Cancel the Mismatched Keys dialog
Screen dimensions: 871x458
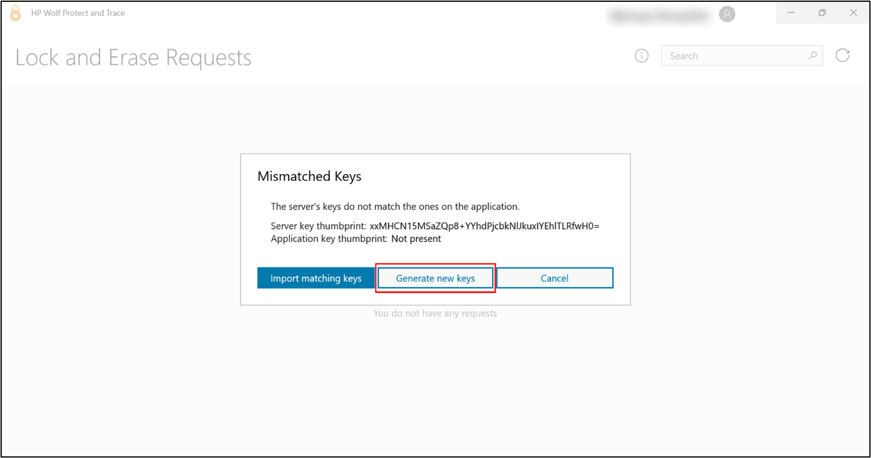(554, 278)
